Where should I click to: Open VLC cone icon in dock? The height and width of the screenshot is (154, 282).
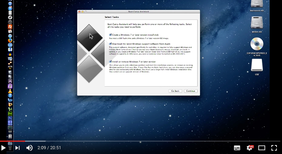[10, 91]
